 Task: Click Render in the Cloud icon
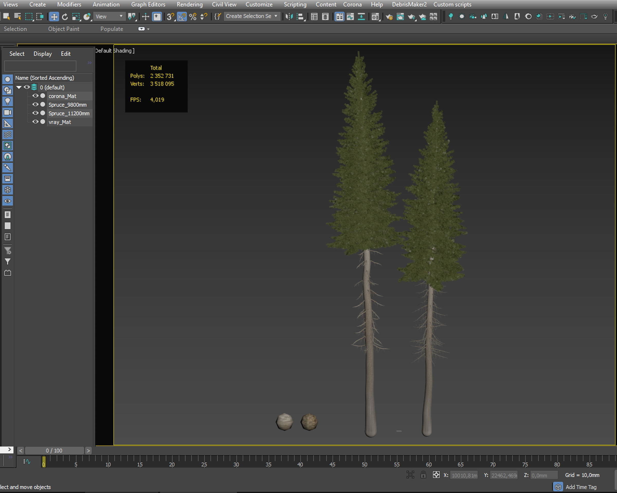[422, 17]
